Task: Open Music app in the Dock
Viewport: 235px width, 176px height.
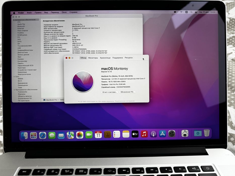Action: coord(144,134)
